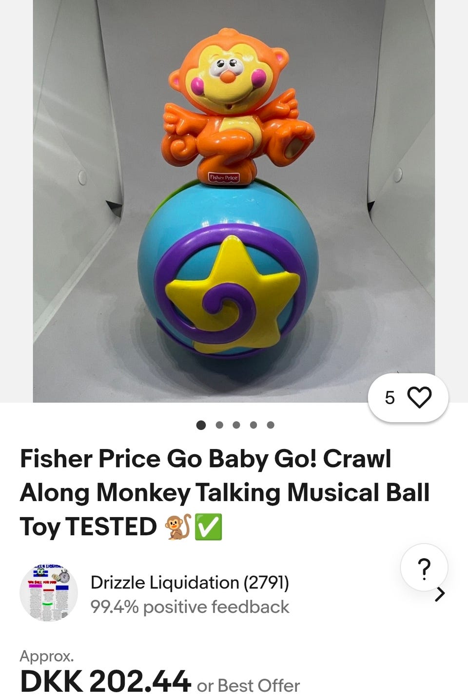Show the fifth photo via last dot

click(271, 425)
